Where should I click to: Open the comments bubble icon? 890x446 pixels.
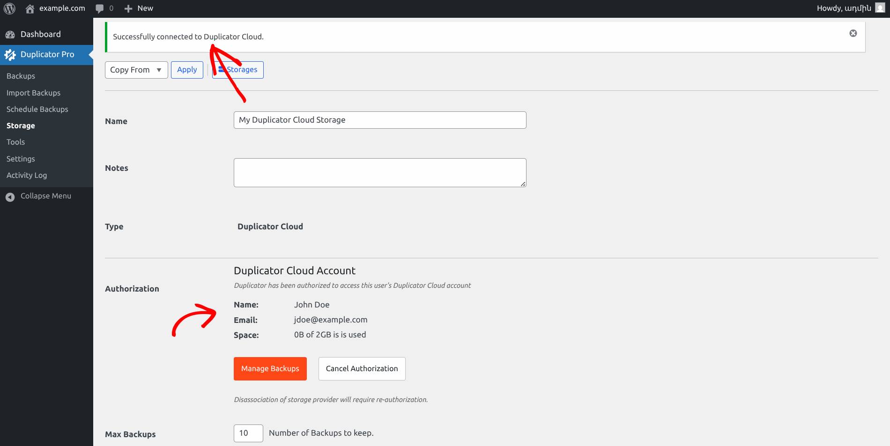99,8
